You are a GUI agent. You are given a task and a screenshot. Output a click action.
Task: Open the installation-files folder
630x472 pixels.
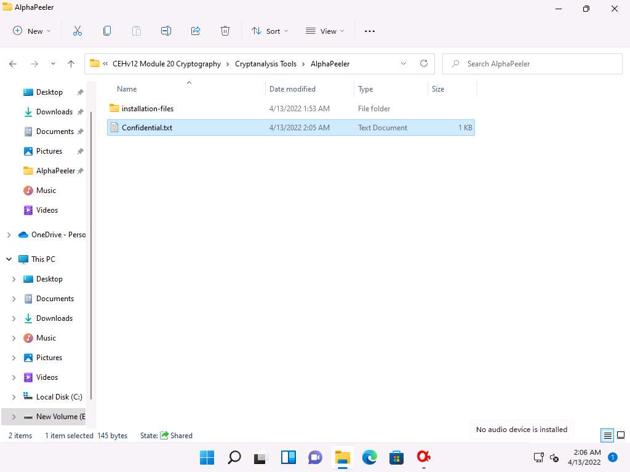(148, 109)
